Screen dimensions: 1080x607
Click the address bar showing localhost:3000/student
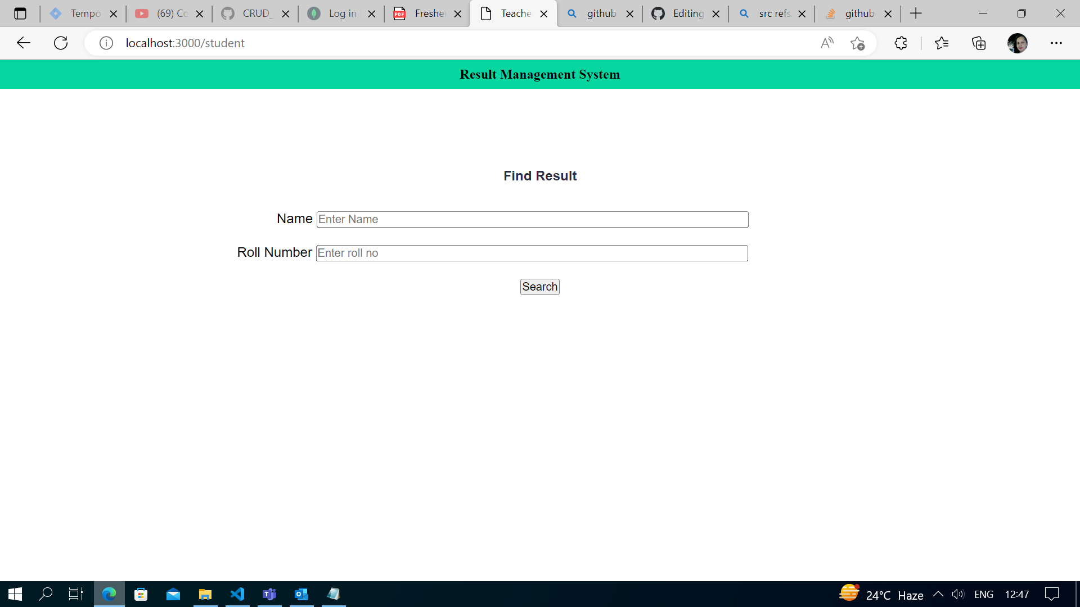pyautogui.click(x=185, y=43)
